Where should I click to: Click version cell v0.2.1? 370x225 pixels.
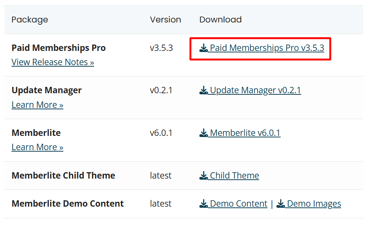pos(161,90)
